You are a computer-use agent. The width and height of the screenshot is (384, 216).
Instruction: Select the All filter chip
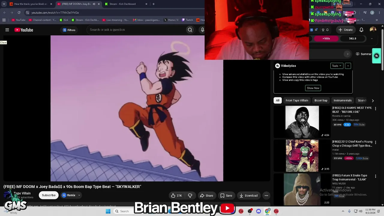click(277, 100)
